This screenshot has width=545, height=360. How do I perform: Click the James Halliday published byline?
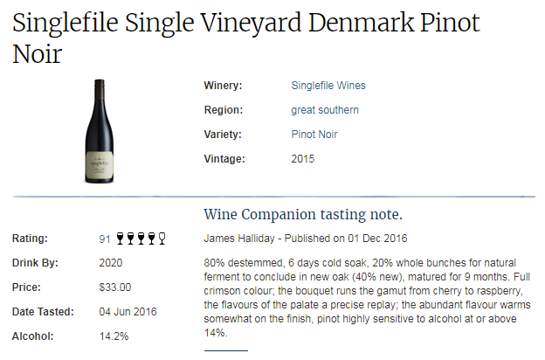click(306, 239)
